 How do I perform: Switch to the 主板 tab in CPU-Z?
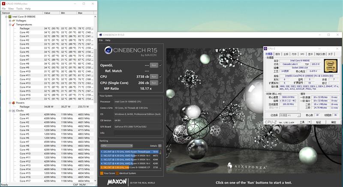(x=286, y=54)
